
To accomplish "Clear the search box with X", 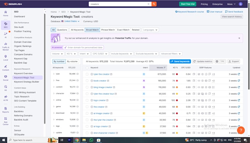I will coord(149,4).
